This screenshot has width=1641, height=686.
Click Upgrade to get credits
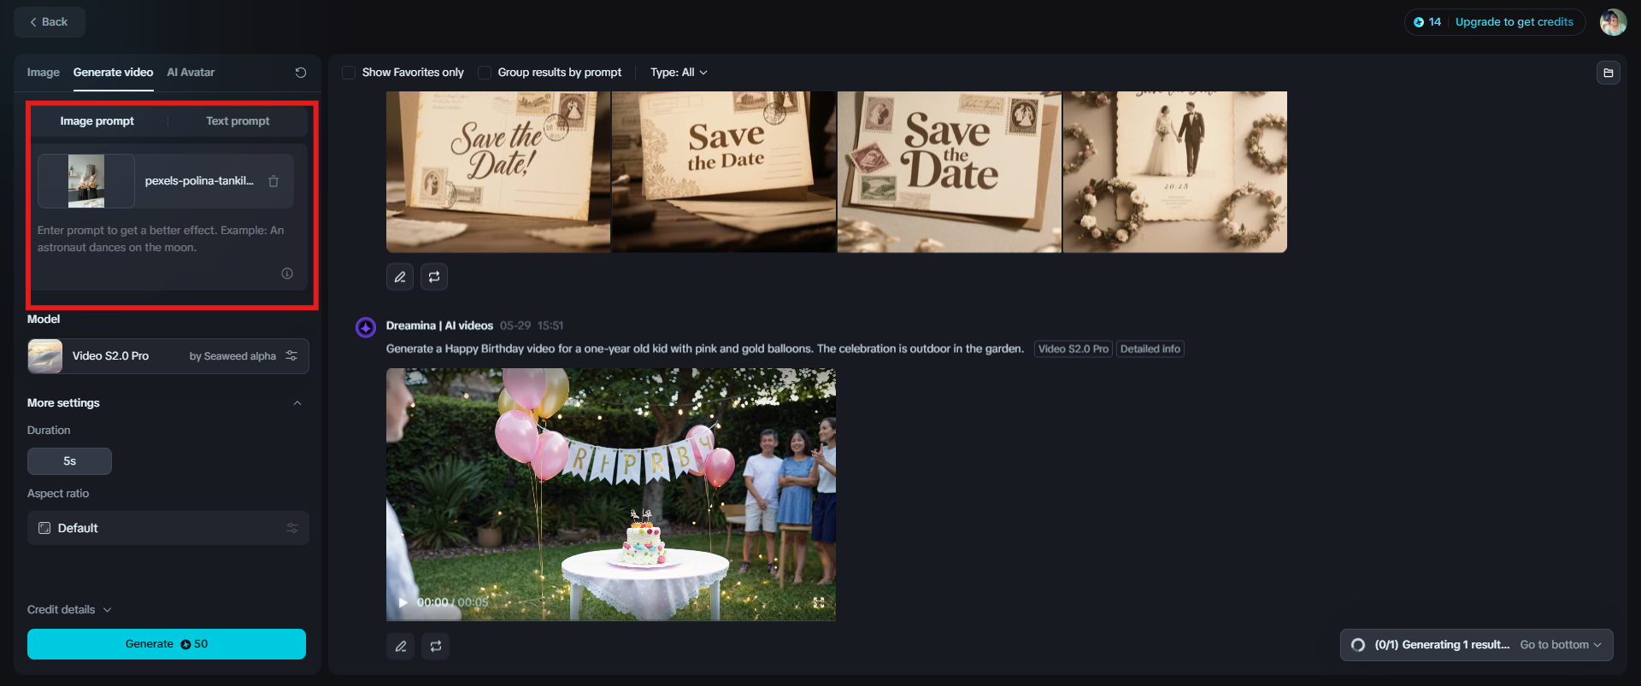pyautogui.click(x=1514, y=22)
